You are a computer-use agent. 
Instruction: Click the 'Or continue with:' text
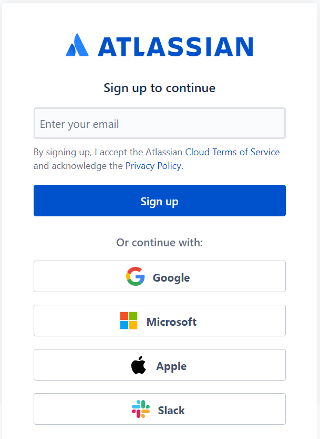click(159, 243)
